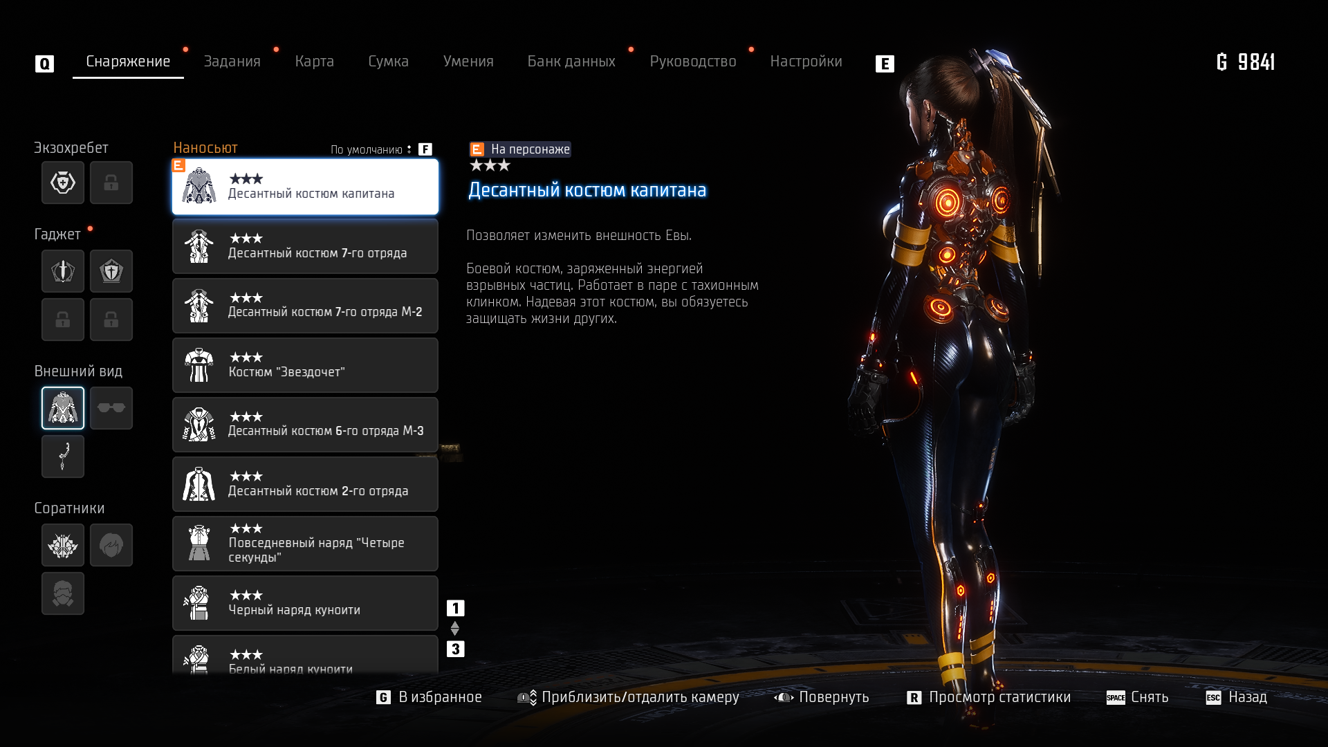This screenshot has height=747, width=1328.
Task: Click the E key next-tab icon
Action: click(885, 64)
